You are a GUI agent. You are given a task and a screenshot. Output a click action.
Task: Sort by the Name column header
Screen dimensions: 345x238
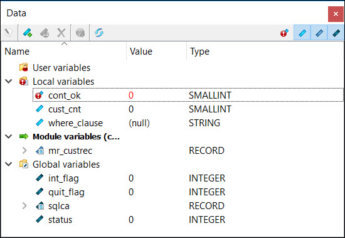click(17, 51)
